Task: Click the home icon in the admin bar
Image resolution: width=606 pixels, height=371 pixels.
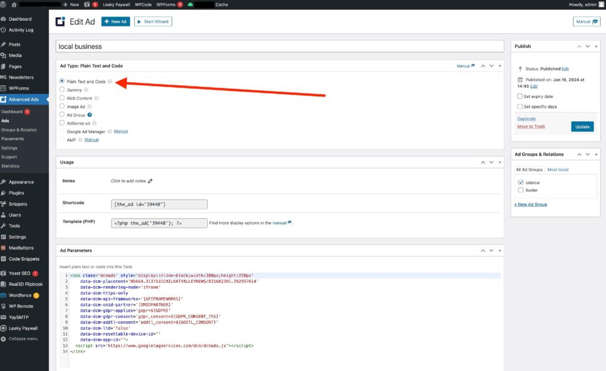Action: click(x=14, y=4)
